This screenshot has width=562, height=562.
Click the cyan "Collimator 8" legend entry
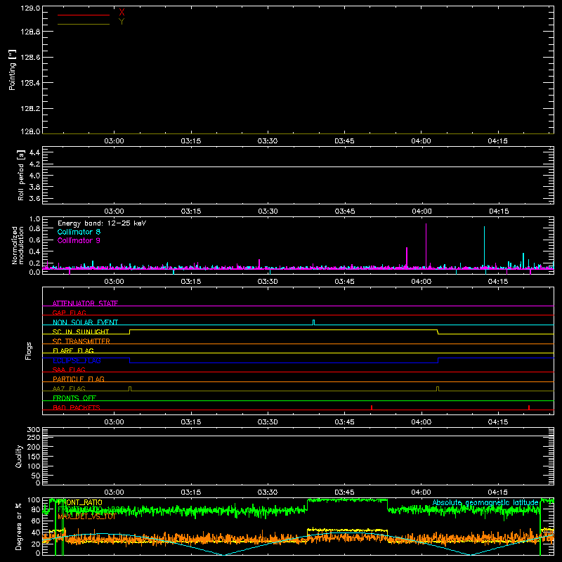tap(79, 232)
